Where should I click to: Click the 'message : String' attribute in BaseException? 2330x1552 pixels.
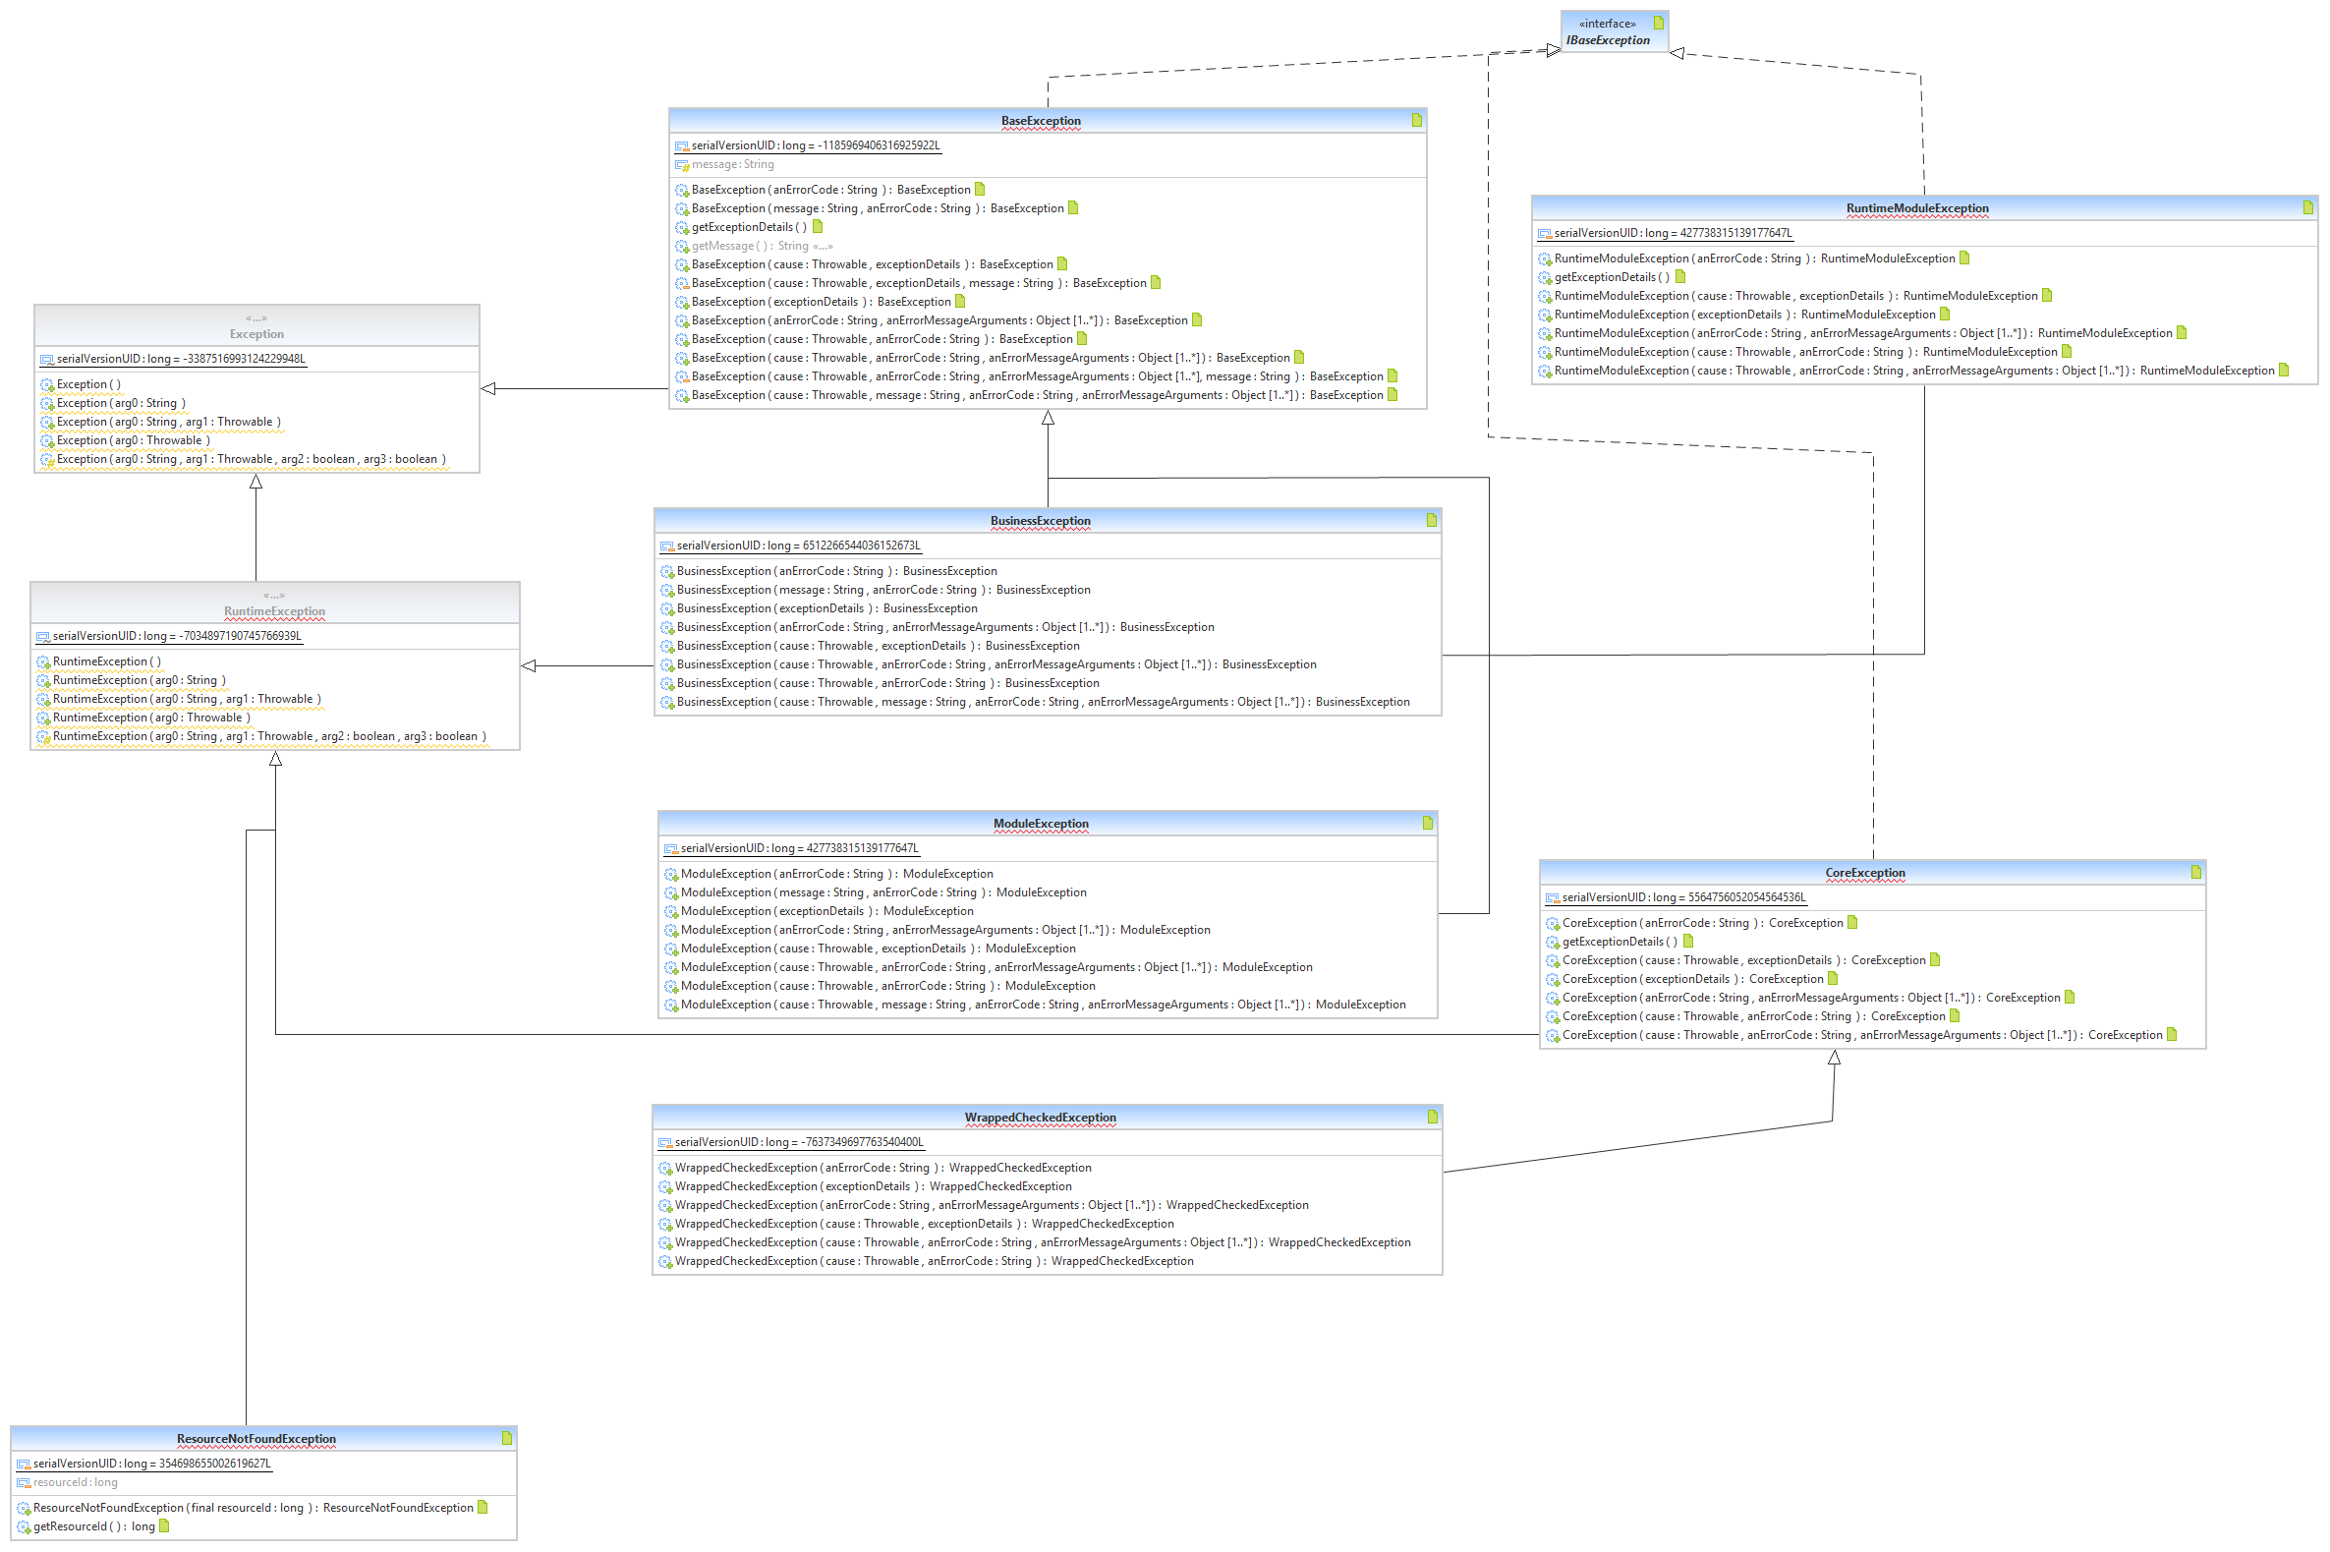(x=732, y=165)
